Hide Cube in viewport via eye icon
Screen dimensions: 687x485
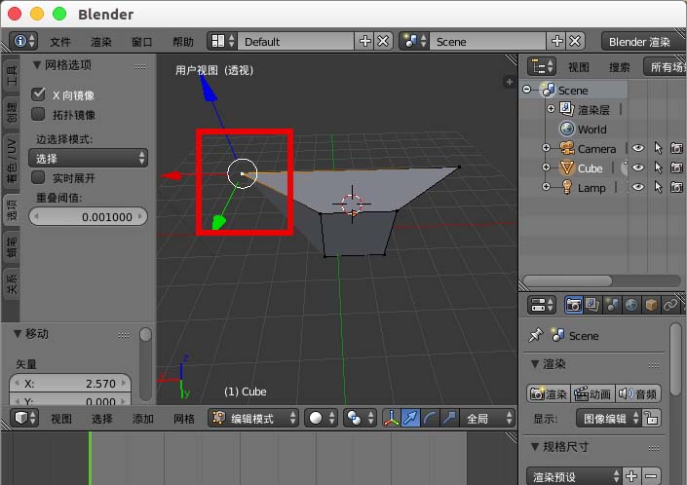[638, 168]
